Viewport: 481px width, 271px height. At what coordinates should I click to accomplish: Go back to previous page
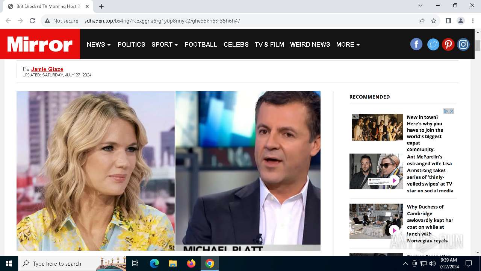(x=8, y=21)
